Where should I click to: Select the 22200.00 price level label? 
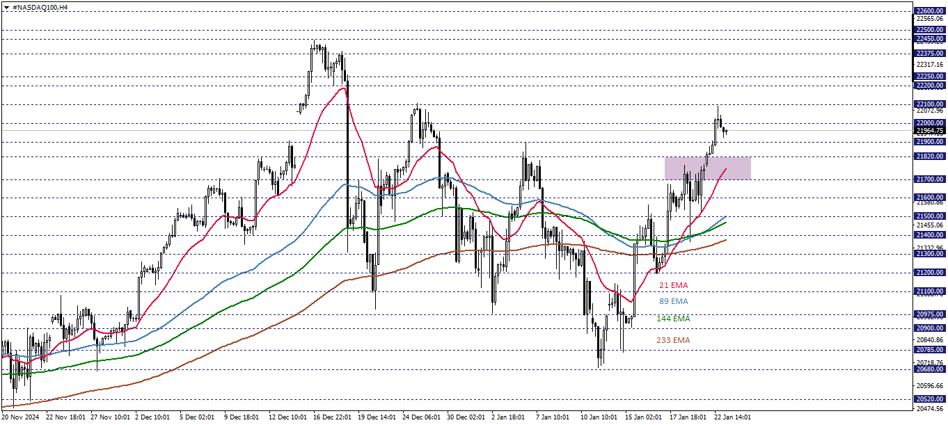pyautogui.click(x=930, y=86)
